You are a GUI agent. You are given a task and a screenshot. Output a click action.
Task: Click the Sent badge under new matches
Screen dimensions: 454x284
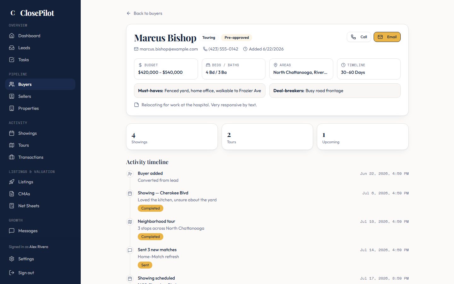(x=145, y=265)
